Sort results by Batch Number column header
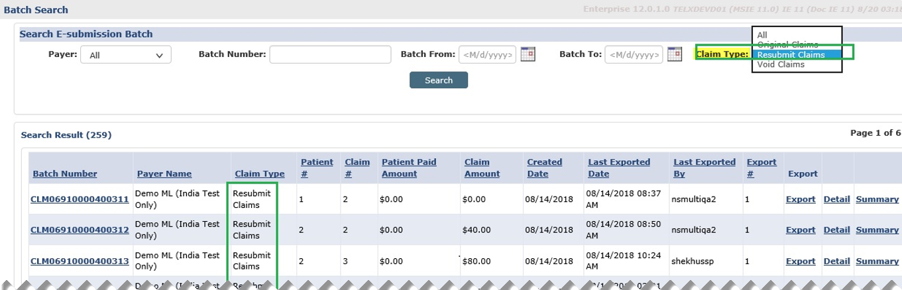The image size is (902, 290). (x=64, y=174)
